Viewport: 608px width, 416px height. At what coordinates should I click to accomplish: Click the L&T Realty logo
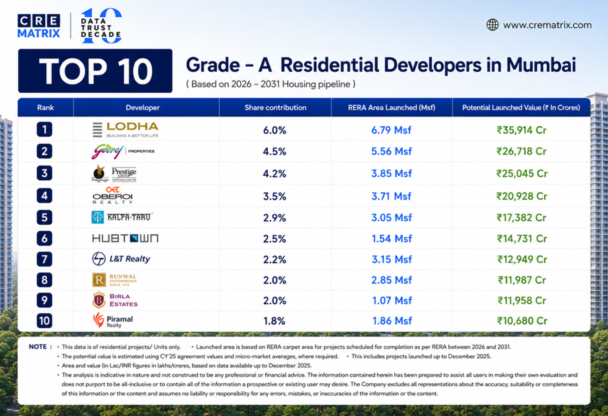point(121,259)
